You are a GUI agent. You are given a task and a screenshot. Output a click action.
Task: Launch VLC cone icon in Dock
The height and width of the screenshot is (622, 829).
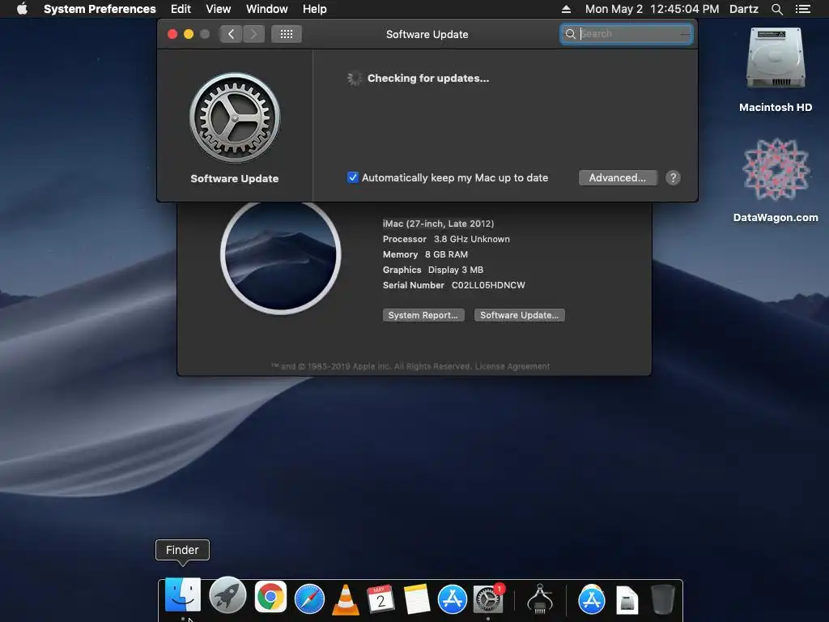point(345,599)
